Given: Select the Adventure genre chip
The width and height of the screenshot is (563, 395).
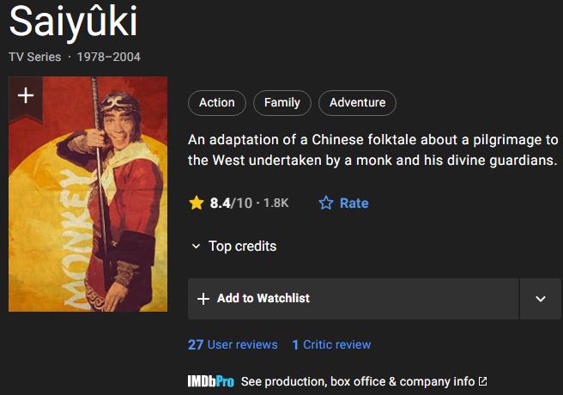Looking at the screenshot, I should 357,103.
